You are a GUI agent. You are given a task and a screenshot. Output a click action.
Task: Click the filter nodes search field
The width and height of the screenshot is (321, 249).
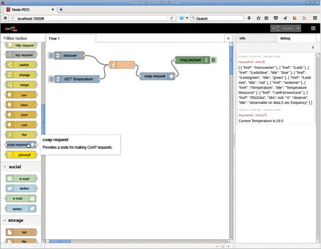tap(21, 38)
